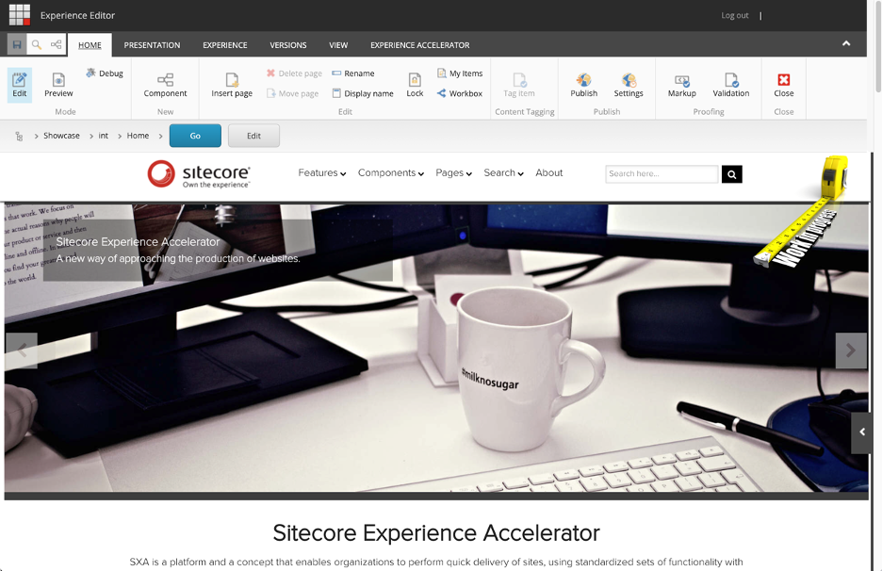Run Validation on the page
This screenshot has width=882, height=571.
pos(730,85)
